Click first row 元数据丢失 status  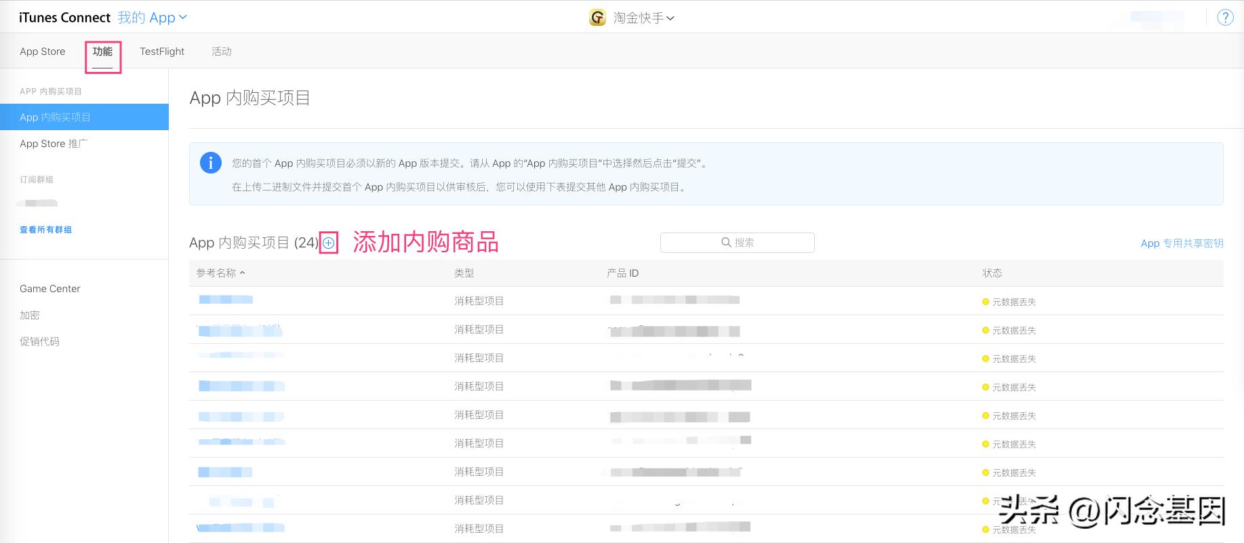point(1009,302)
